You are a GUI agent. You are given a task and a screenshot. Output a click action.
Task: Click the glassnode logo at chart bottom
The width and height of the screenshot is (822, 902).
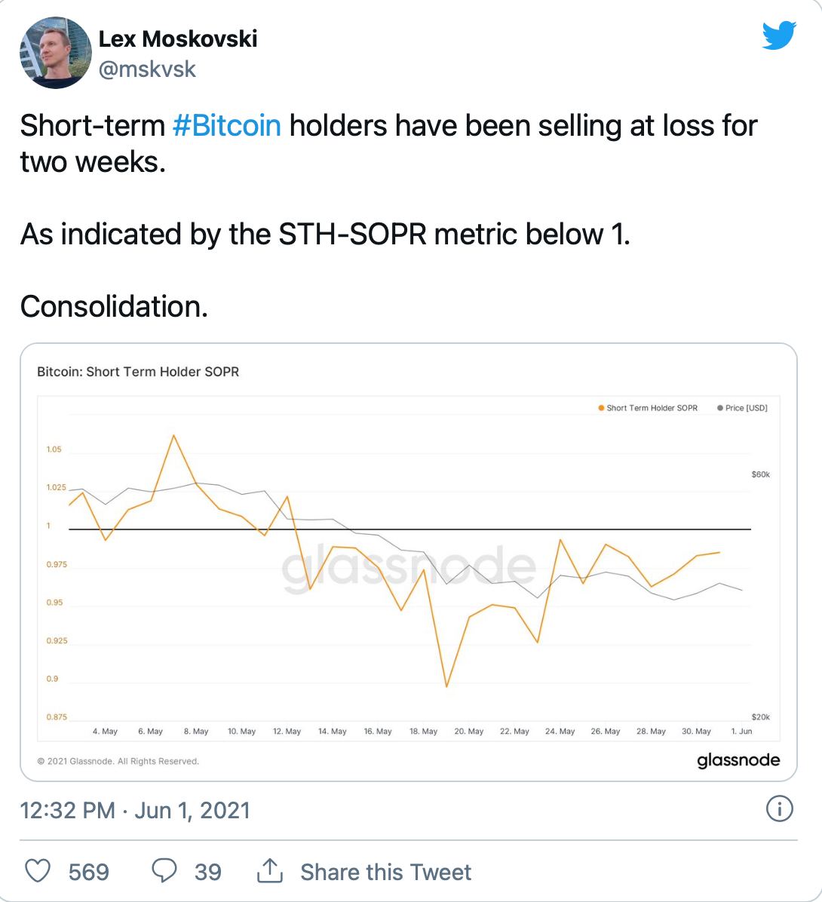point(738,760)
